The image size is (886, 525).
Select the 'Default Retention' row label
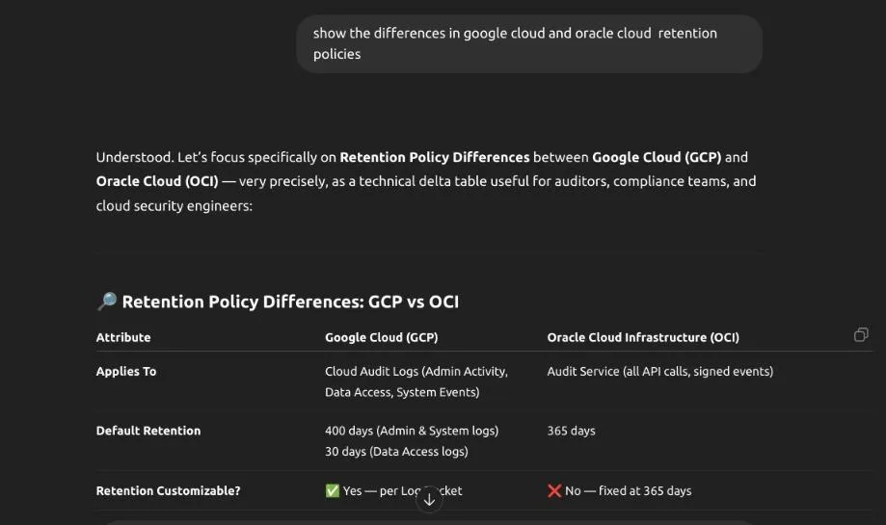click(148, 431)
